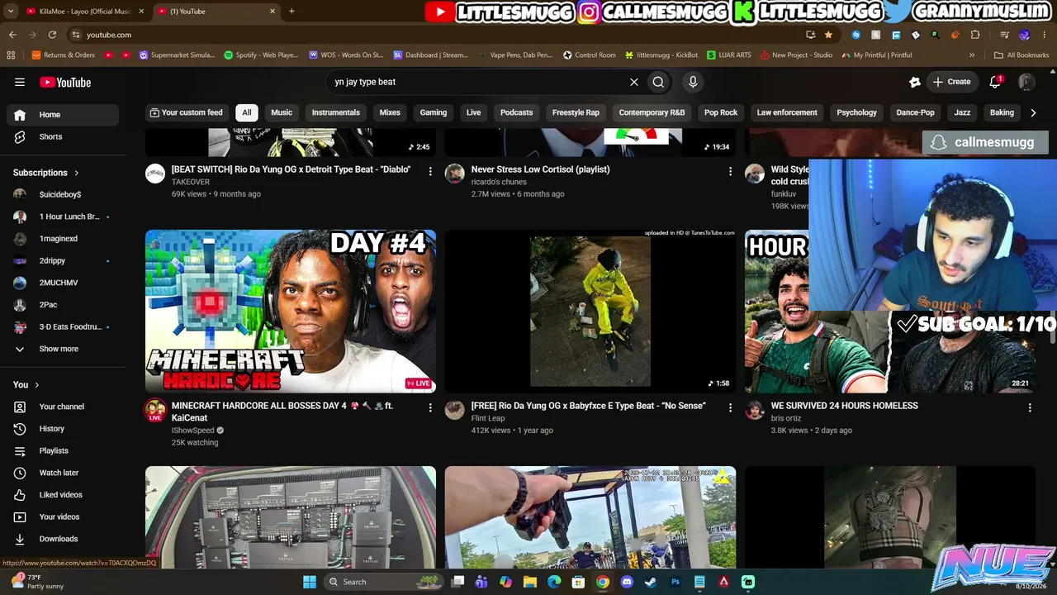Open the Install app icon in address bar
The height and width of the screenshot is (595, 1057).
click(x=810, y=35)
